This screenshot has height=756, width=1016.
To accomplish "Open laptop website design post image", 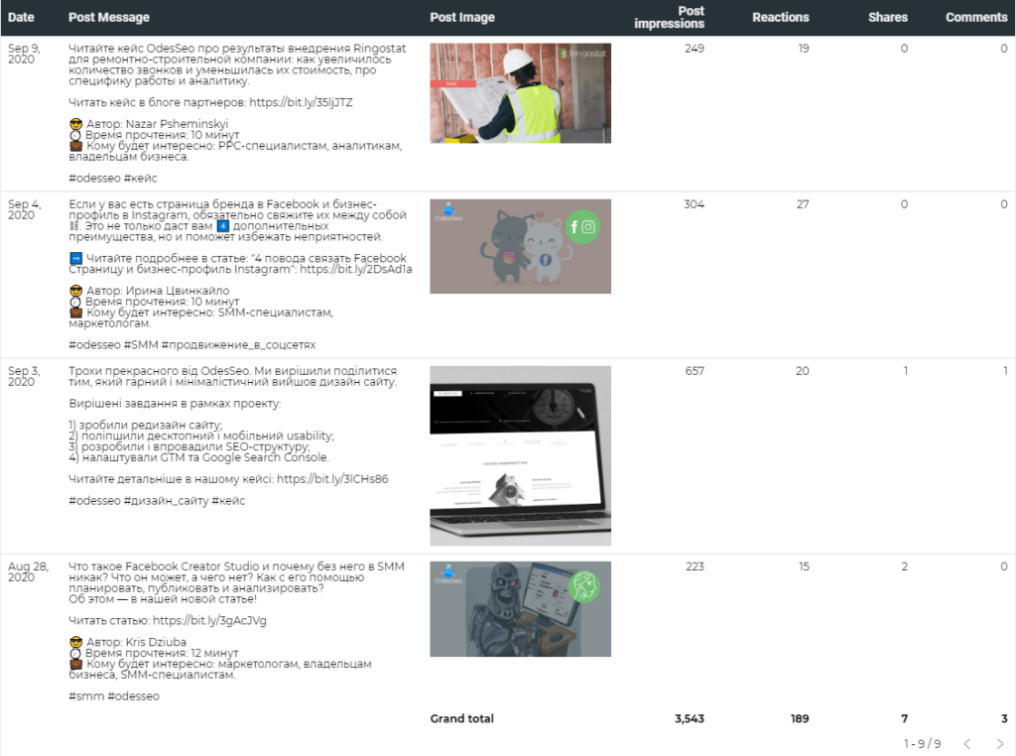I will tap(520, 456).
